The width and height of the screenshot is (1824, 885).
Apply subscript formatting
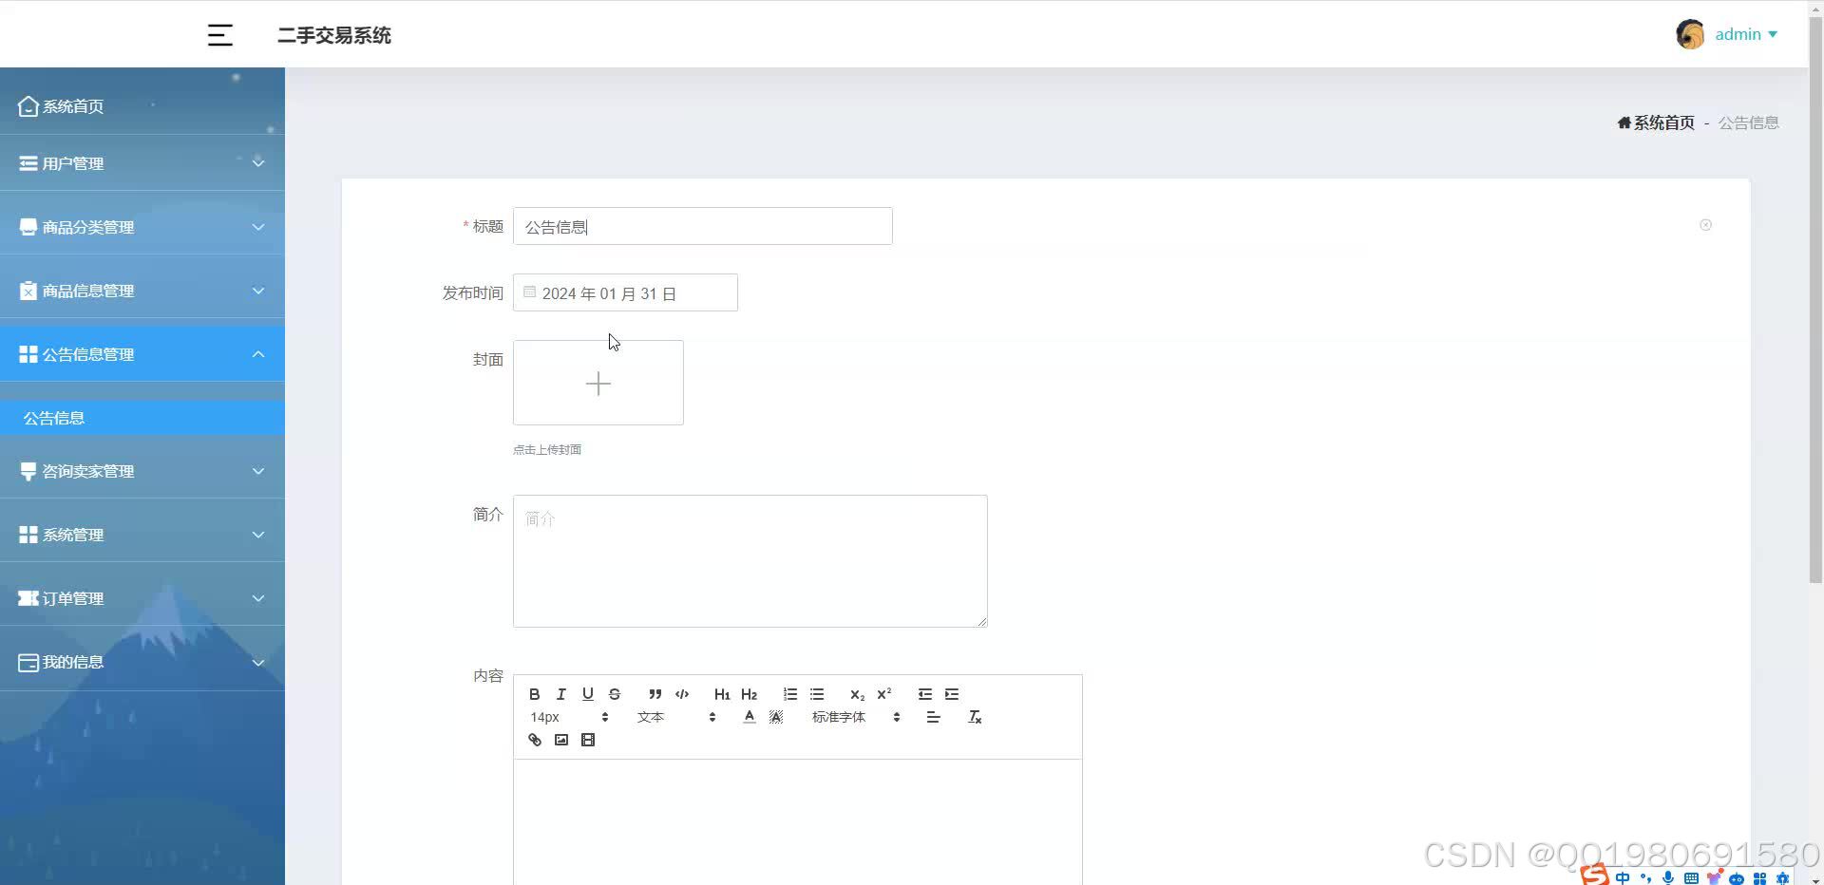click(x=857, y=694)
